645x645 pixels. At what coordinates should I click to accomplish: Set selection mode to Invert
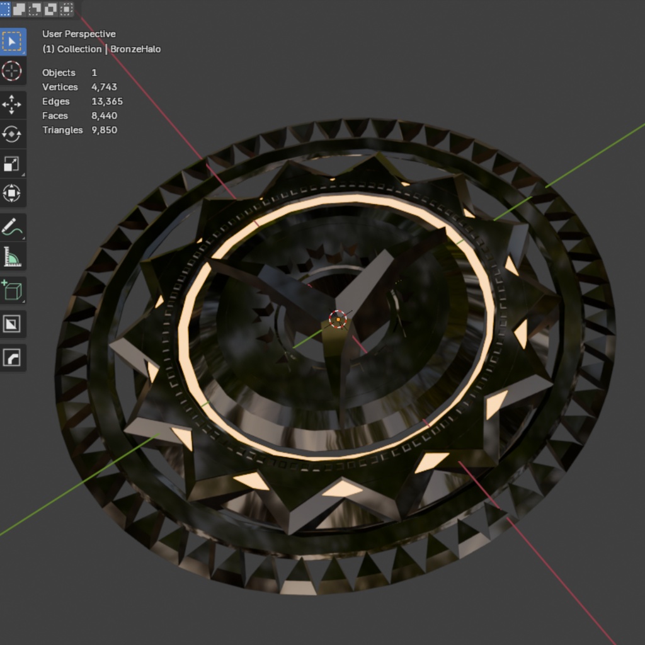(50, 9)
